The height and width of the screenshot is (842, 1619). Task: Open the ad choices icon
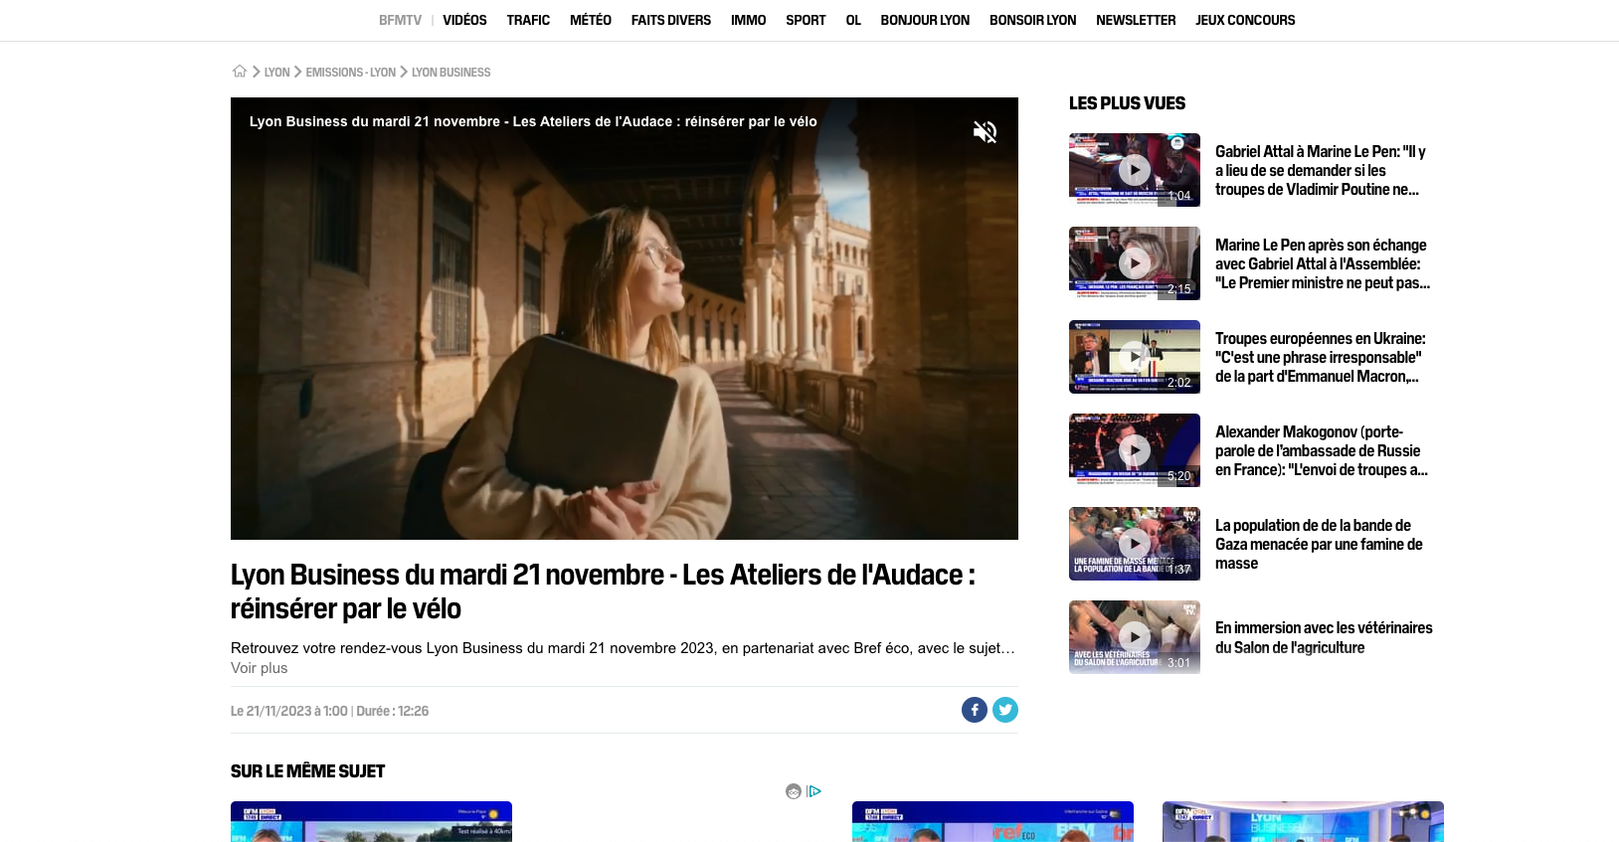(x=814, y=791)
